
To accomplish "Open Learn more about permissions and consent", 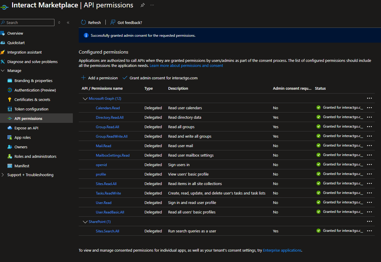I will pyautogui.click(x=186, y=65).
